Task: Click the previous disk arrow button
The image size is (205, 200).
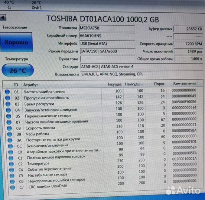Action: (3, 17)
